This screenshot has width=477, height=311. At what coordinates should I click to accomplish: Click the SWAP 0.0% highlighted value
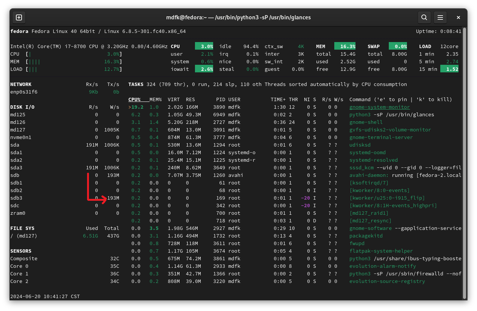tap(398, 46)
